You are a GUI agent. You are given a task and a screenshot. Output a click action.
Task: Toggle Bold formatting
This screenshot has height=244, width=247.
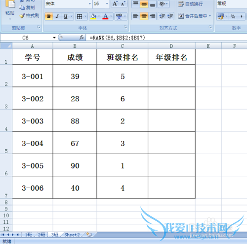[49, 16]
